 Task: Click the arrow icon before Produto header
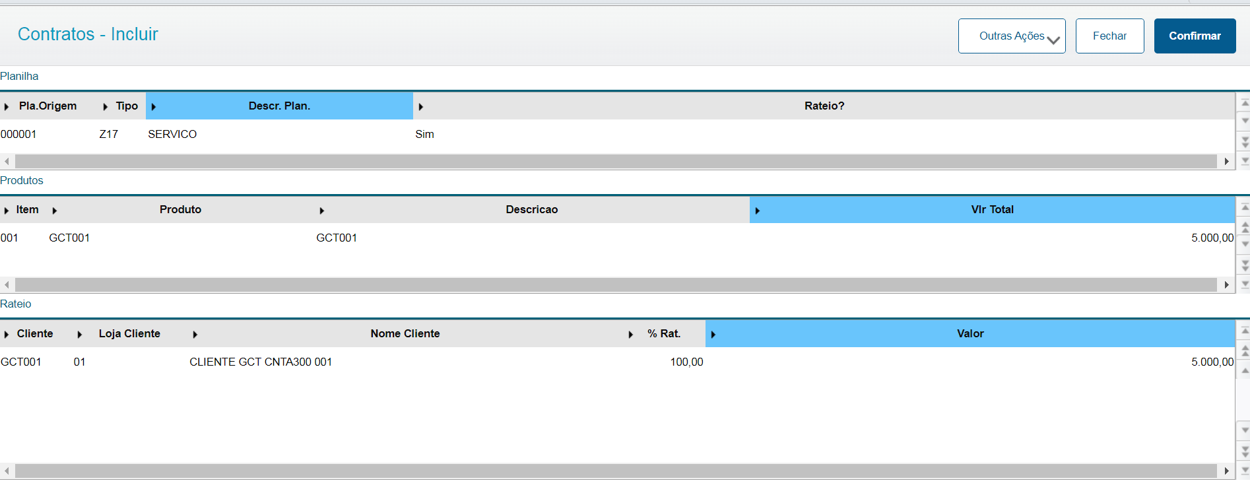tap(55, 211)
